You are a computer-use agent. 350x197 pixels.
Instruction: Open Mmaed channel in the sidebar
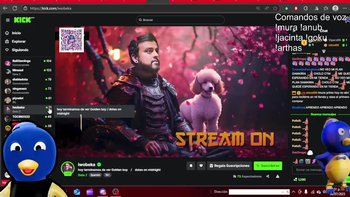pos(28,72)
